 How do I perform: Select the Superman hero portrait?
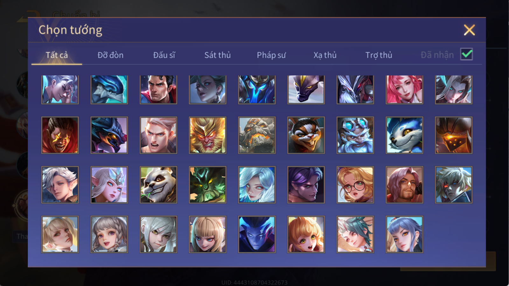pyautogui.click(x=158, y=90)
